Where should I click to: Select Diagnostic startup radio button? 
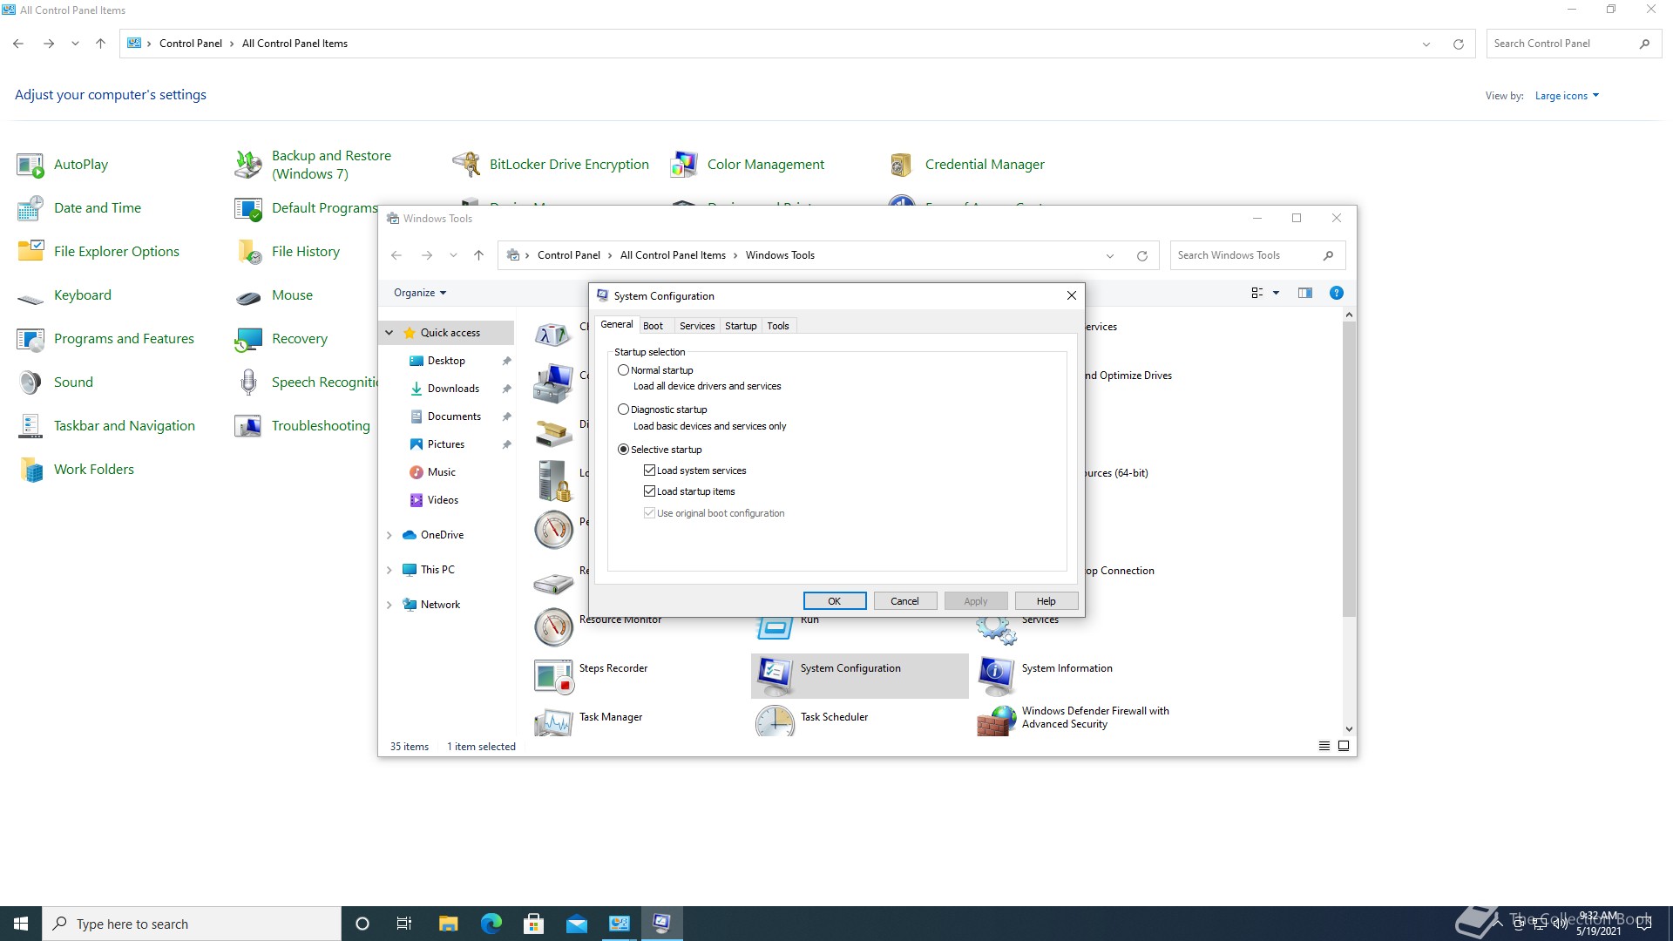pos(623,410)
